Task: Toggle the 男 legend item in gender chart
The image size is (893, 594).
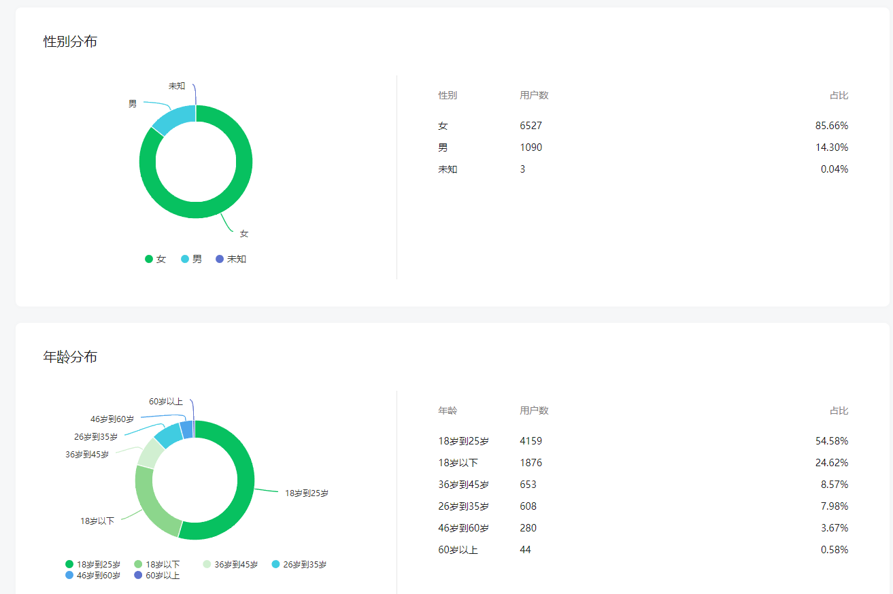Action: pyautogui.click(x=191, y=259)
